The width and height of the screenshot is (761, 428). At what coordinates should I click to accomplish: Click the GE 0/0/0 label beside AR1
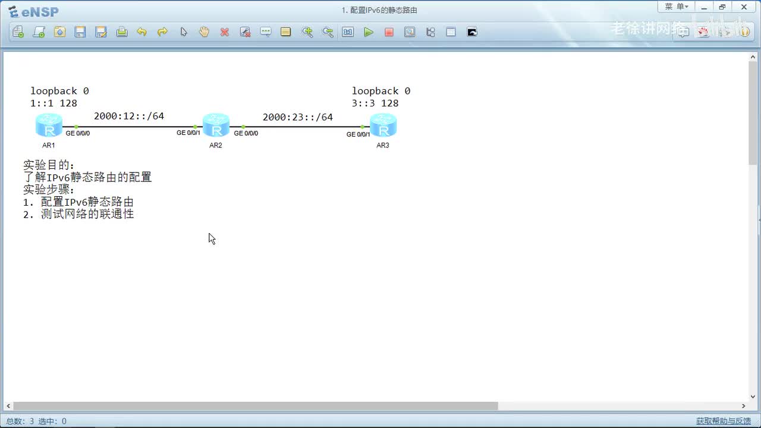pos(78,134)
